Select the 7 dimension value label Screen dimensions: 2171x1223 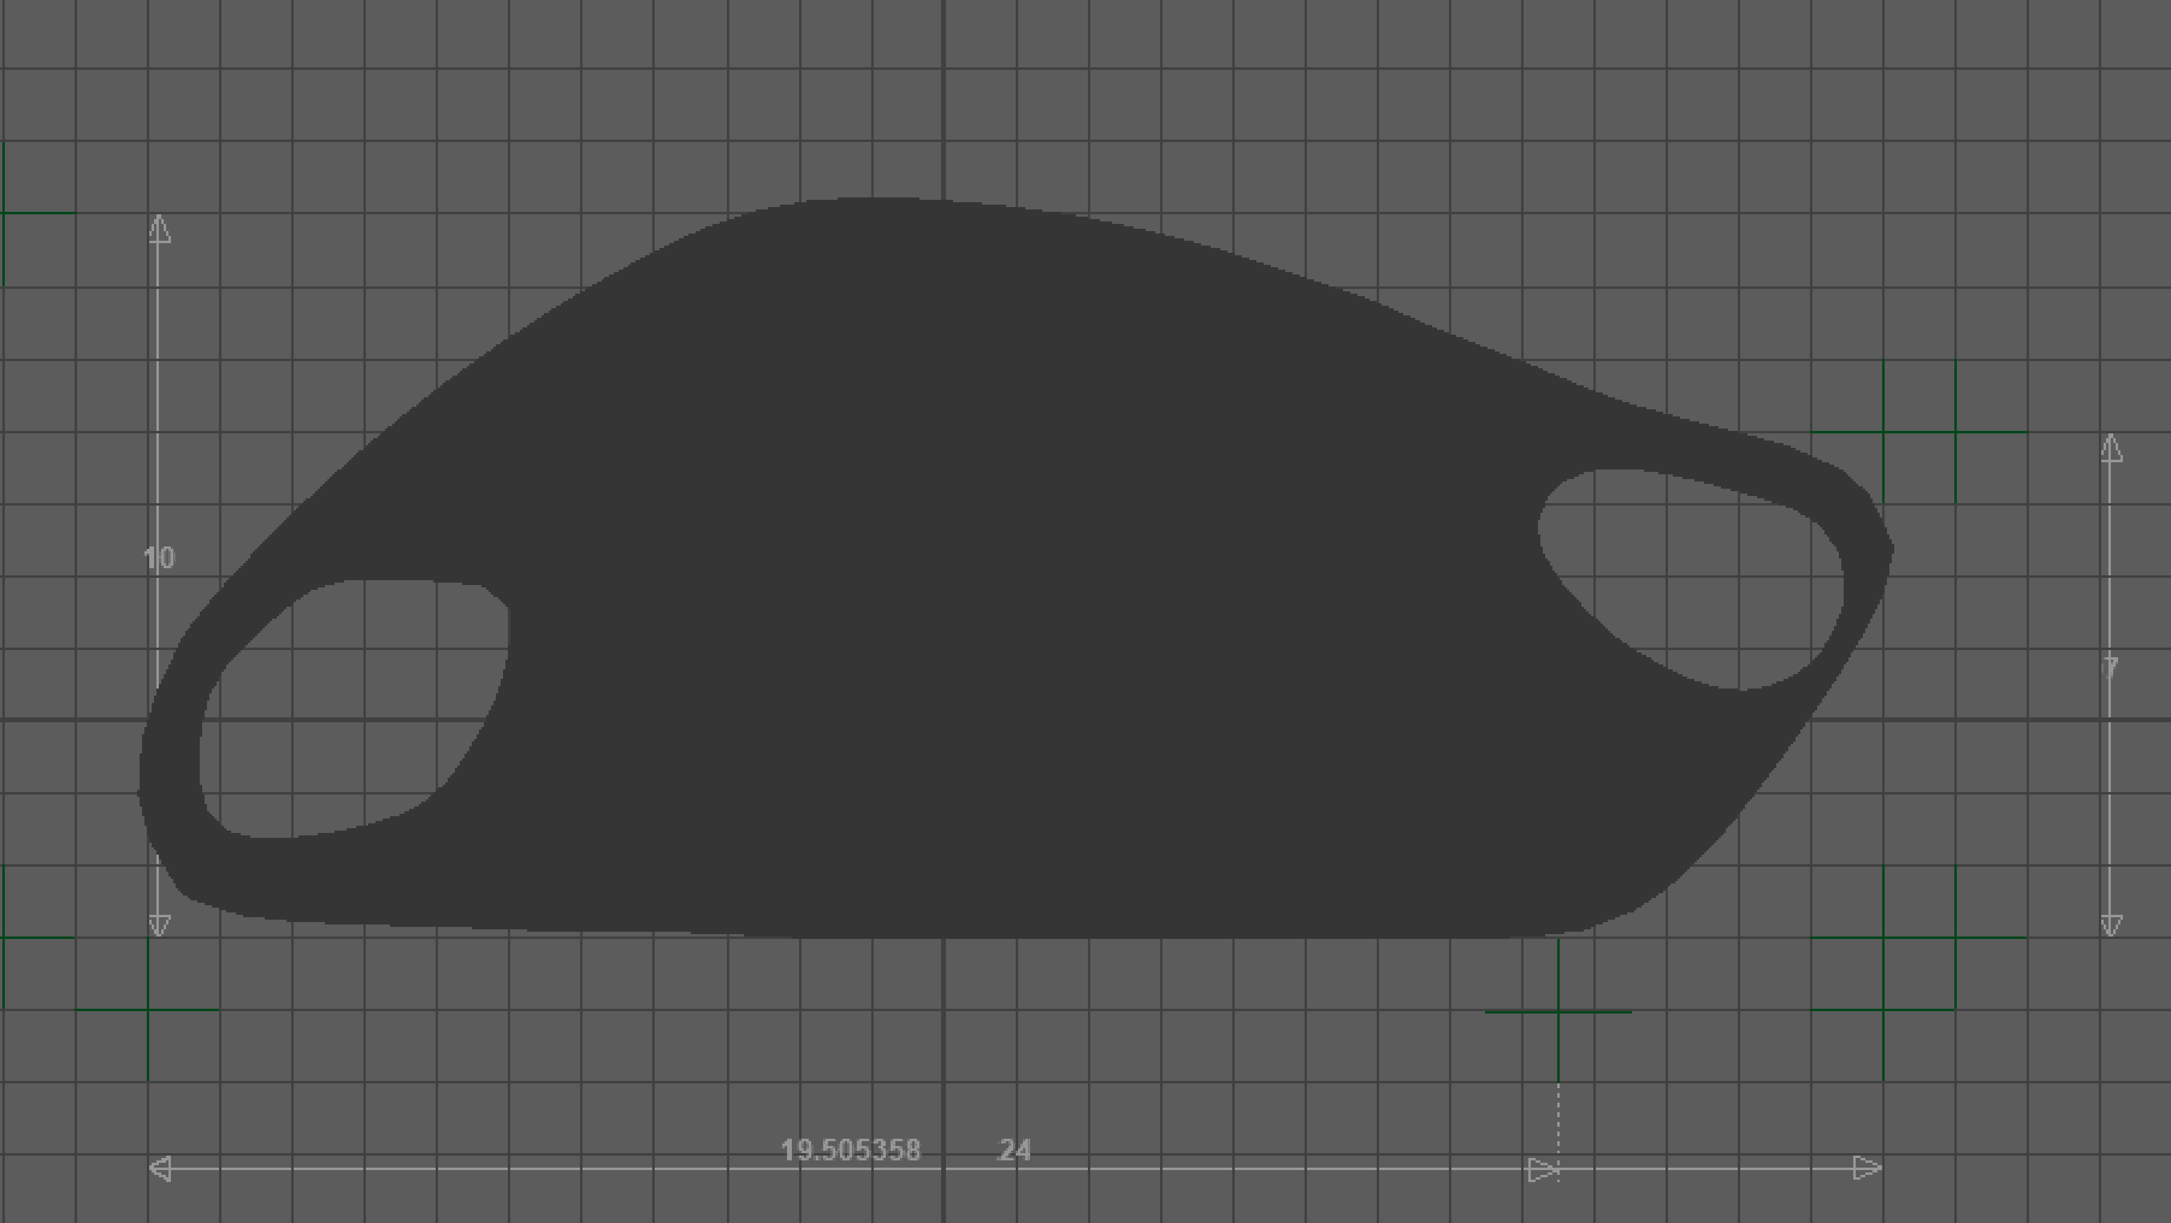click(2110, 669)
